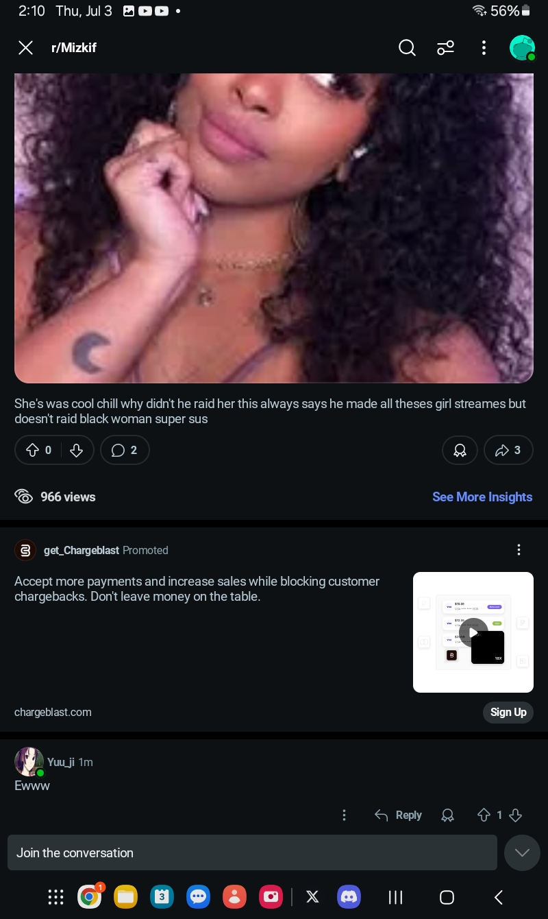Award Yuu_ji's comment
The height and width of the screenshot is (919, 548).
448,815
